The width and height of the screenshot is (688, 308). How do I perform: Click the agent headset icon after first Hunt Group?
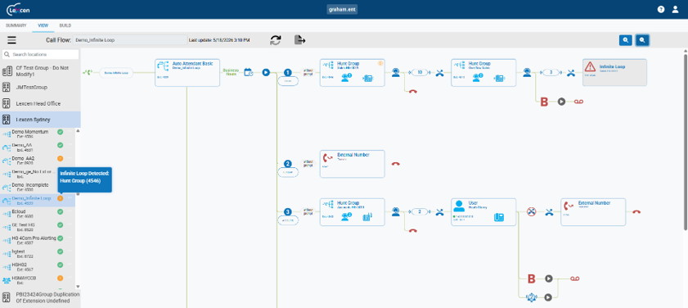[396, 73]
